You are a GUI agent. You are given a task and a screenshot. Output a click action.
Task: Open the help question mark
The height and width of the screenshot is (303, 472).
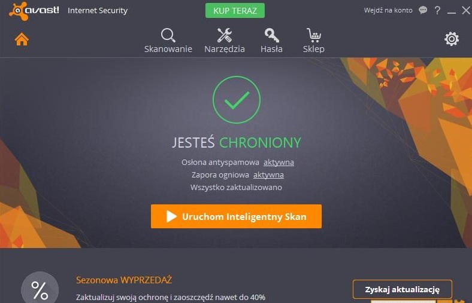(437, 11)
